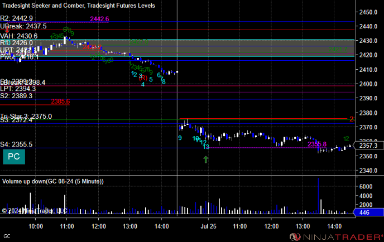Click the Volume up down(GC 08-24 (5 Minute)) label
Viewport: 384px width, 242px height.
click(x=53, y=181)
